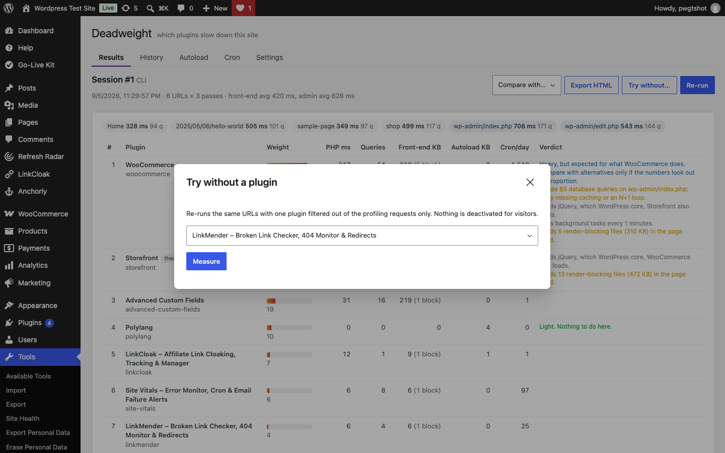The height and width of the screenshot is (453, 725).
Task: Open Import submenu item
Action: 16,390
